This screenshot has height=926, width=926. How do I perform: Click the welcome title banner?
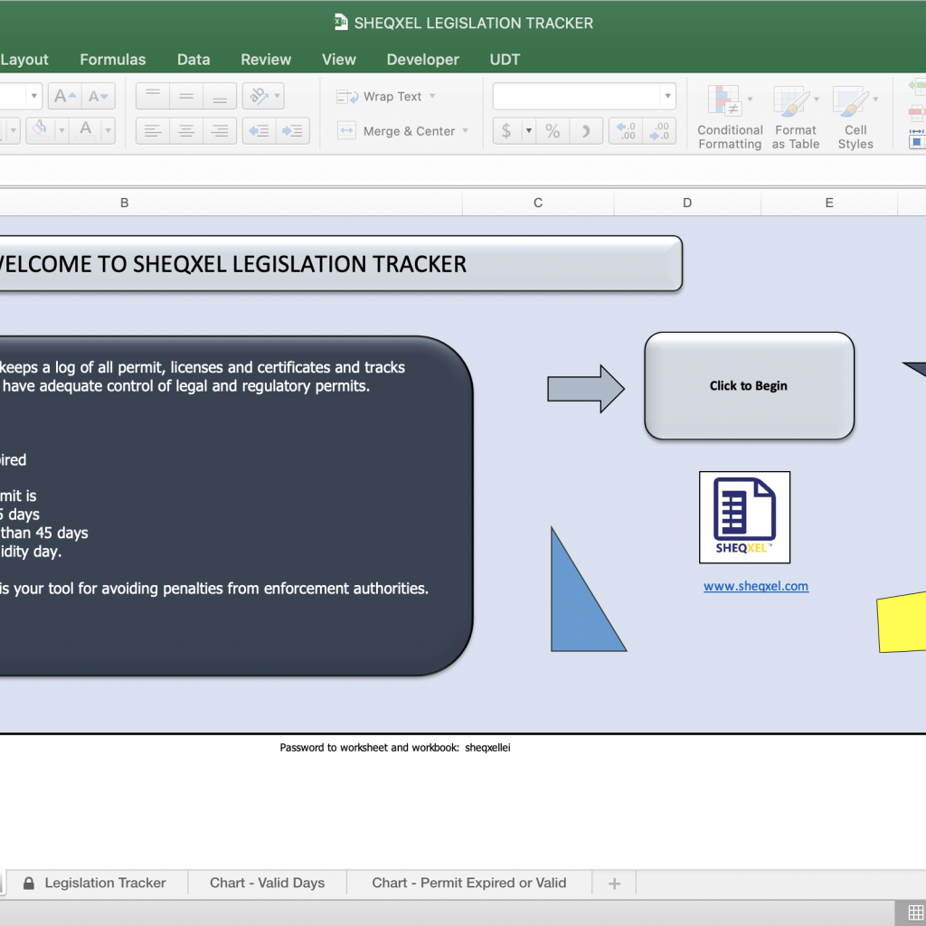click(x=341, y=263)
